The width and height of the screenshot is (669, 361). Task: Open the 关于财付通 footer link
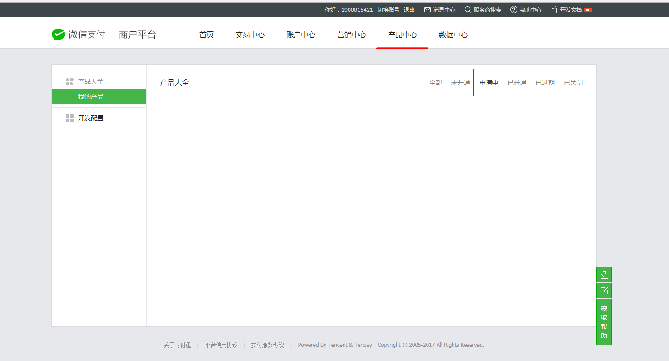(177, 345)
